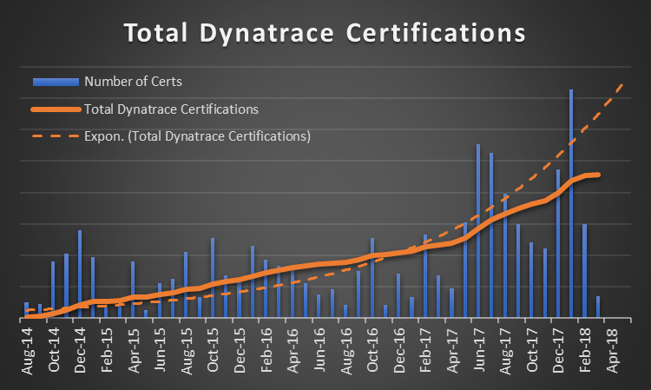The width and height of the screenshot is (651, 390).
Task: Click the right end of the solid orange line
Action: (x=598, y=175)
